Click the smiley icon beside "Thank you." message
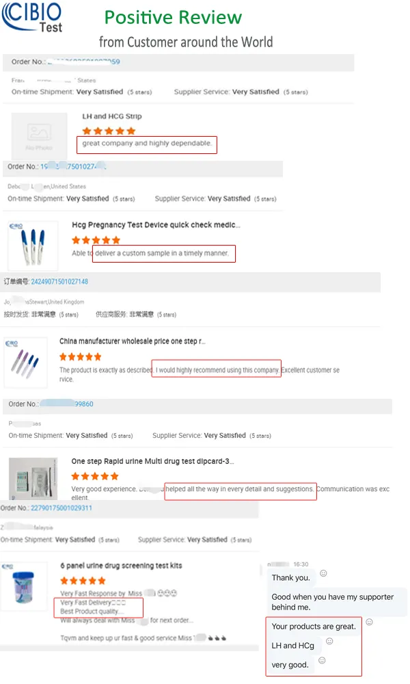 (x=323, y=573)
